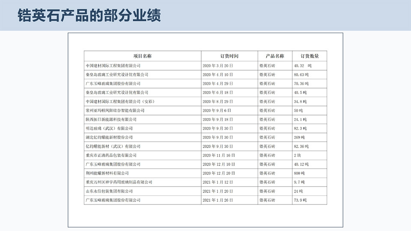This screenshot has width=411, height=231.
Task: Select the "项目名称" column header
Action: tap(142, 56)
